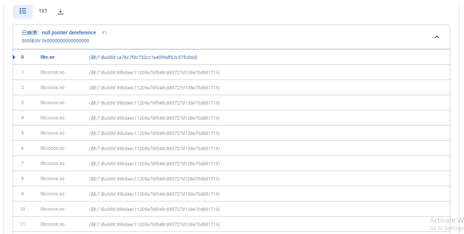Select frame number 8
The image size is (464, 234).
[x=22, y=179]
